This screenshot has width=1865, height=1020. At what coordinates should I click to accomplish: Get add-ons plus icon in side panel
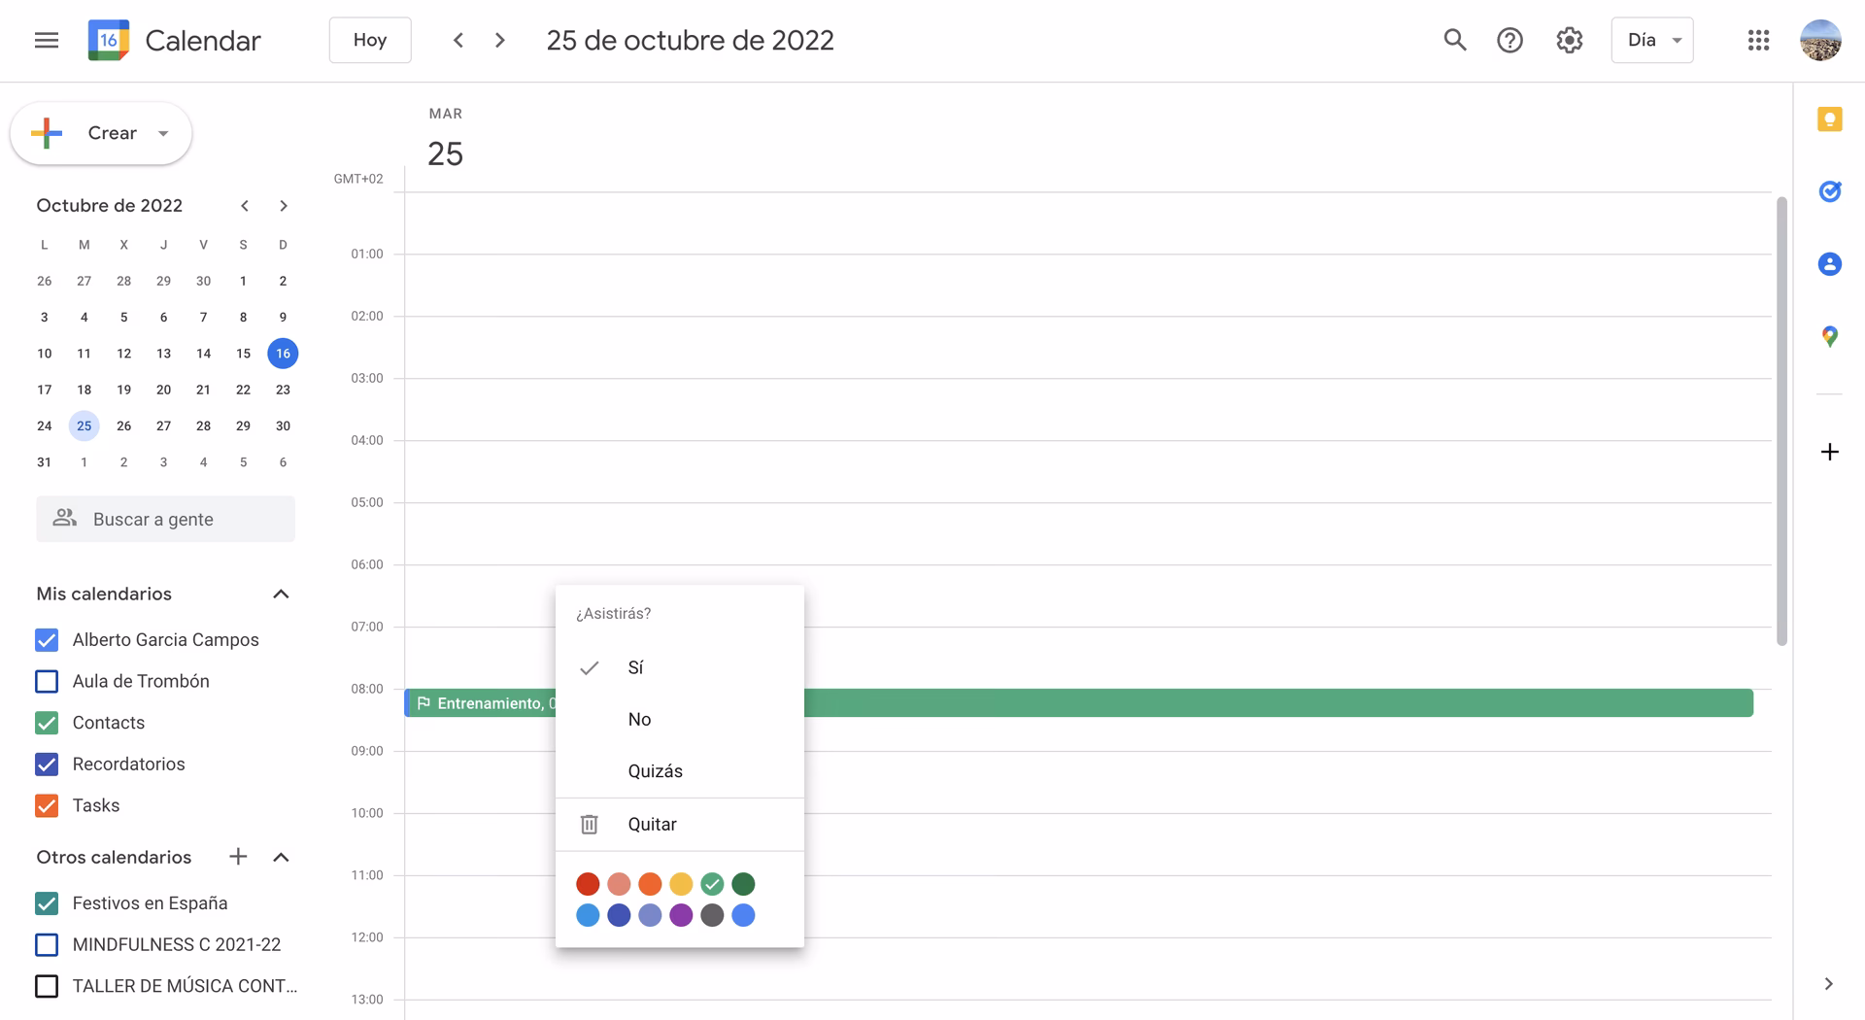pos(1830,452)
